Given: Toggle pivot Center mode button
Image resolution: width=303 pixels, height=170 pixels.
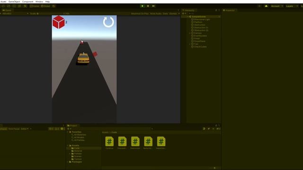Looking at the screenshot, I should tap(35, 6).
